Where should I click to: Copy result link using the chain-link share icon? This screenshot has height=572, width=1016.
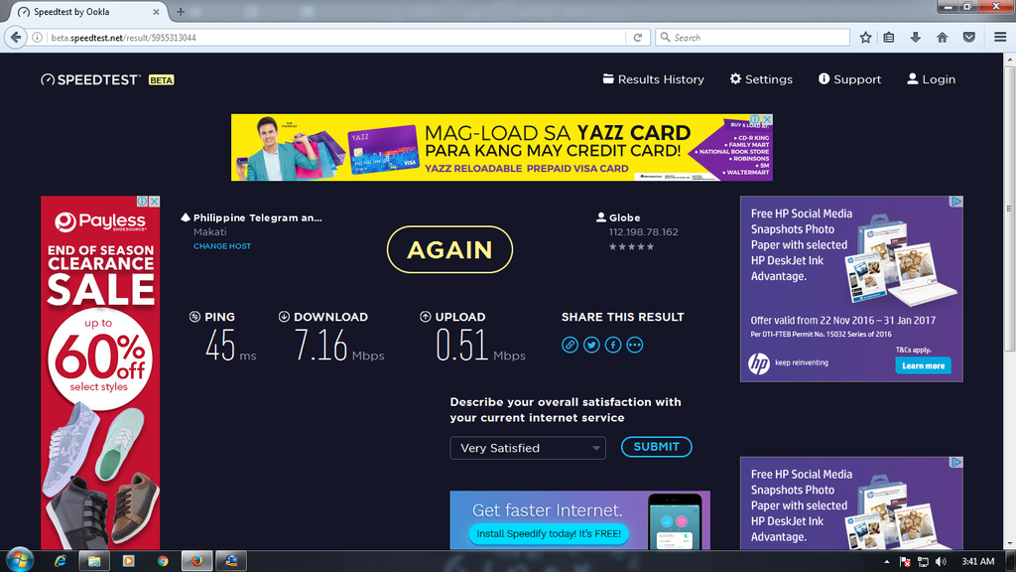(571, 345)
